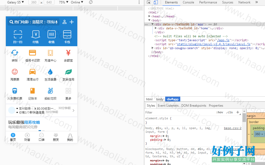Click the rotate screen icon

coord(91,2)
